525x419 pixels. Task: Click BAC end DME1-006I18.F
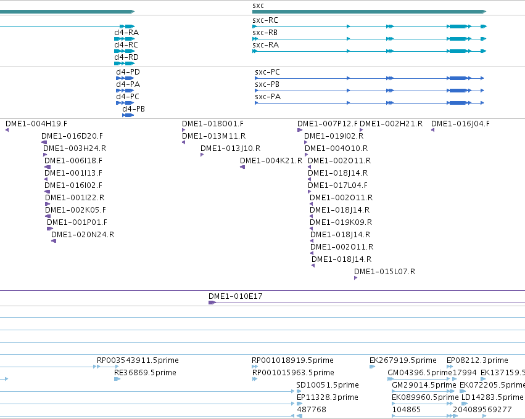click(x=73, y=161)
